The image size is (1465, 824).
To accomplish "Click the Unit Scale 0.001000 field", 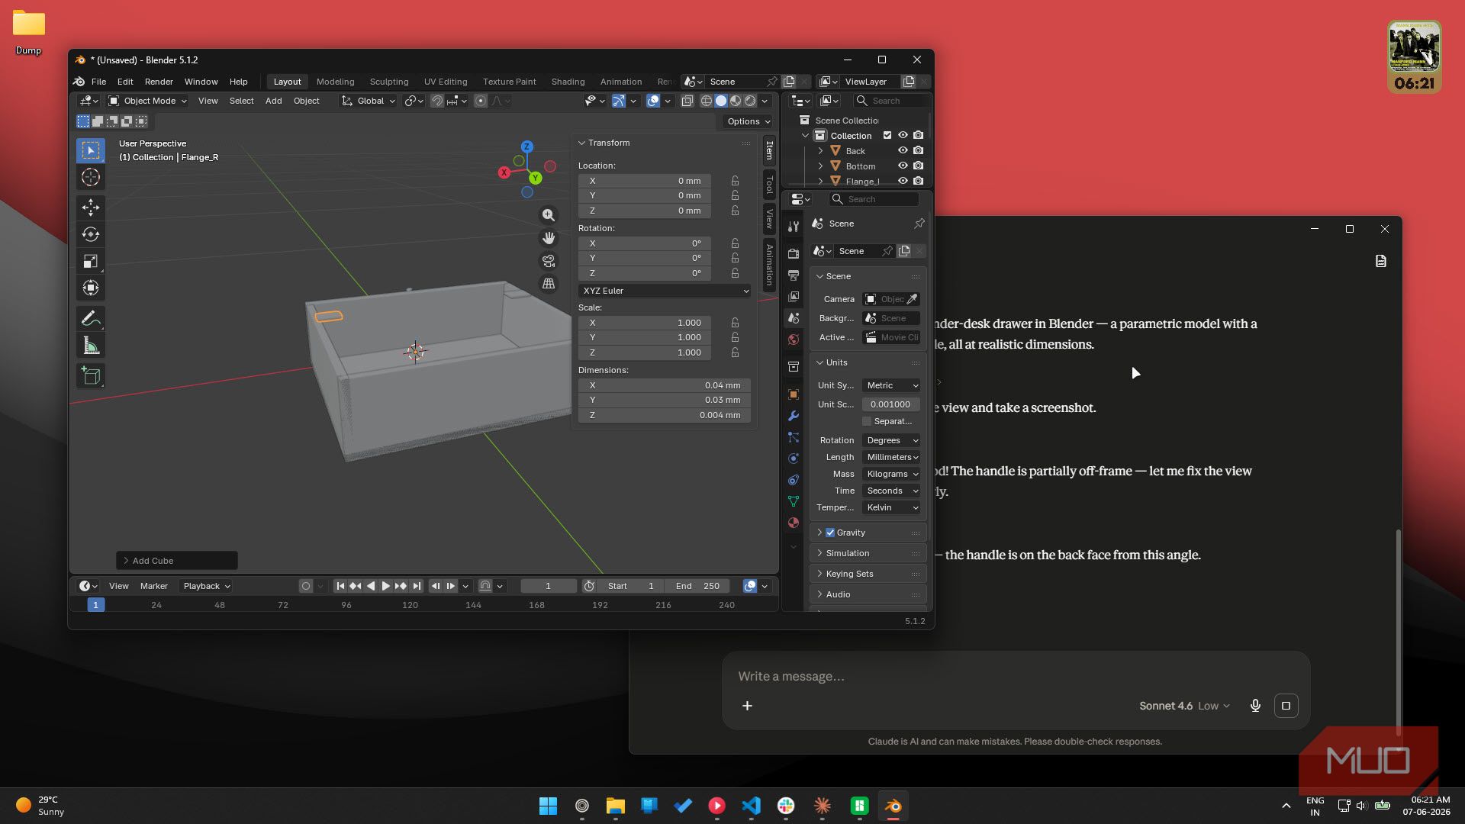I will (x=891, y=404).
